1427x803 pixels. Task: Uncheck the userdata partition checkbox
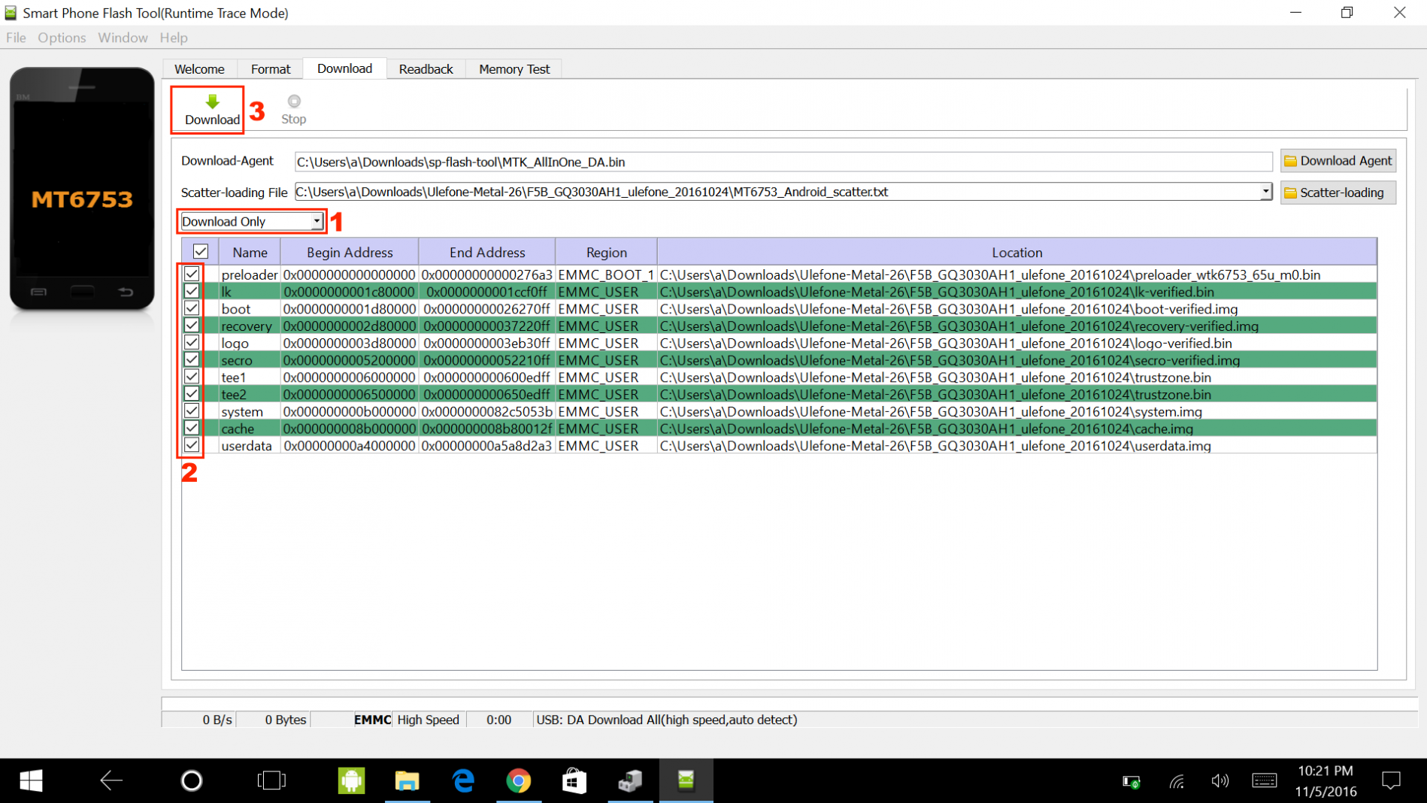(192, 445)
